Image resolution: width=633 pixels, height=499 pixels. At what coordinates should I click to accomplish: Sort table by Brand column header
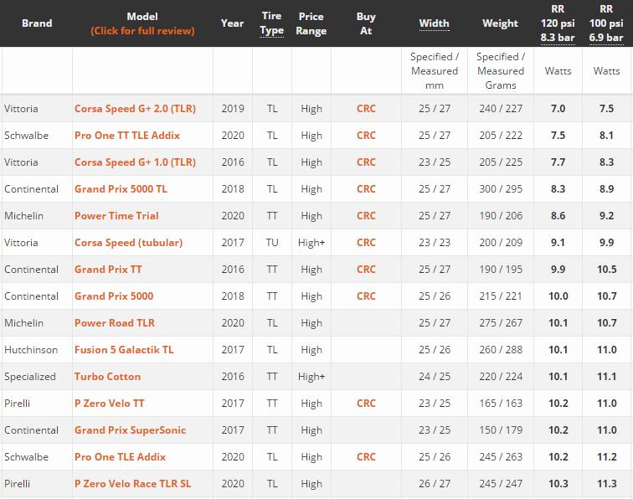(37, 23)
